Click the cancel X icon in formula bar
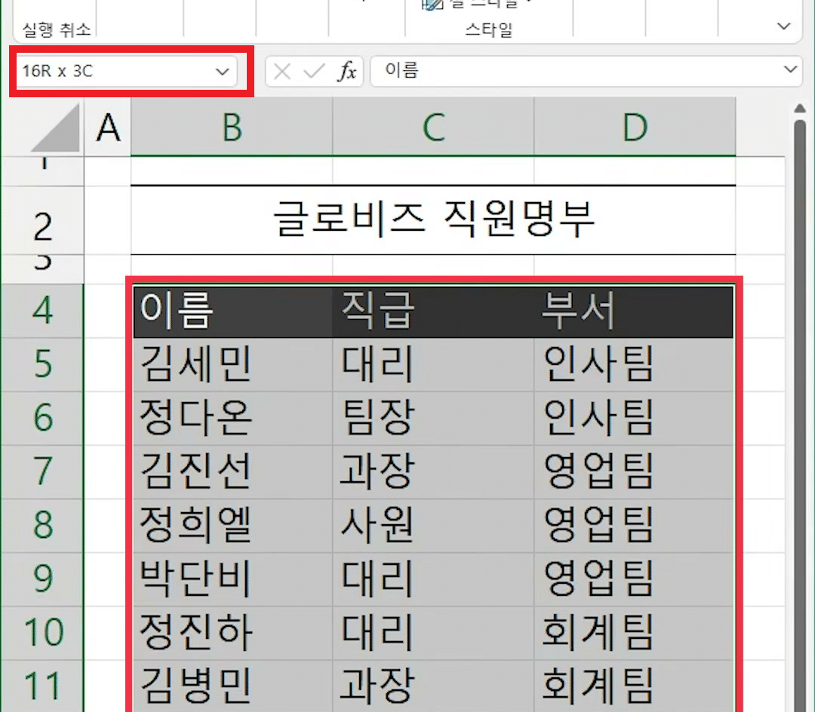The image size is (815, 712). (281, 71)
